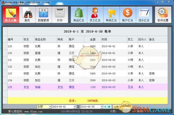Screen dimensions: 174x115
Task: Click 加油 product name in row 135
Action: click(38, 87)
